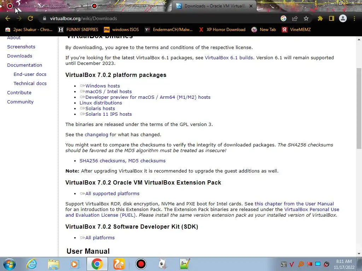Viewport: 362px width, 271px height.
Task: Close the Downloads – Oracle VM VirtualBox tab
Action: tap(251, 6)
